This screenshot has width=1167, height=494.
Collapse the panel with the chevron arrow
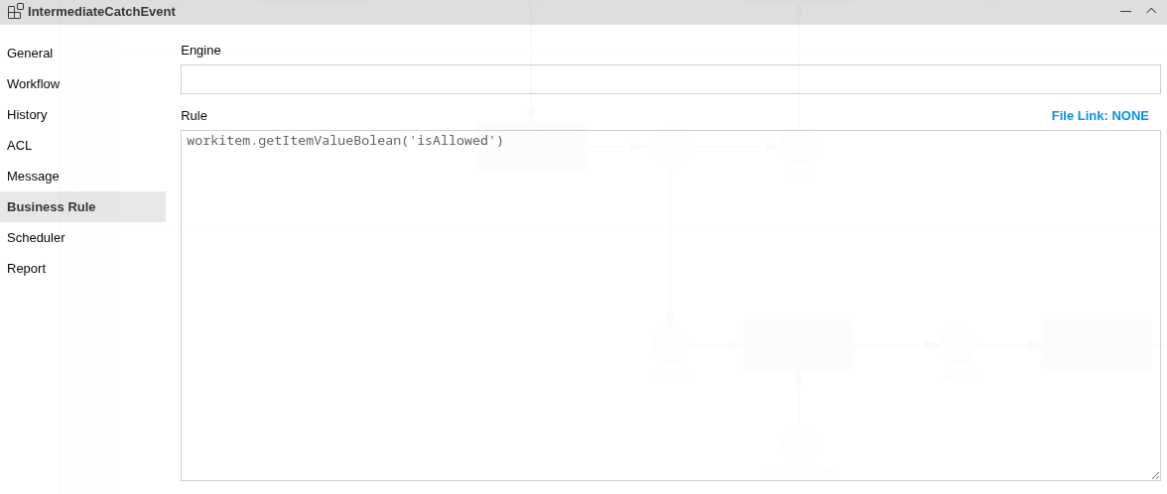tap(1151, 11)
